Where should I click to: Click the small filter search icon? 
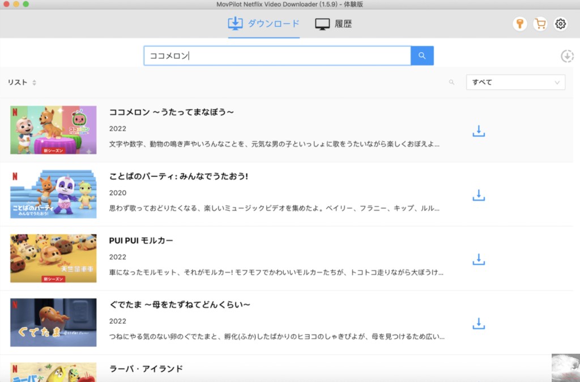[x=451, y=82]
